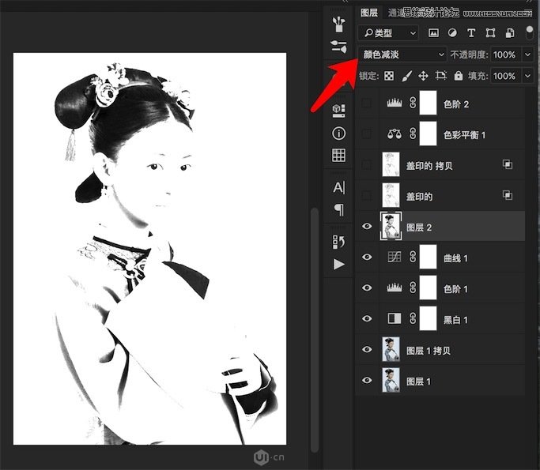Switch to the 图层 tab
This screenshot has width=540, height=470.
[369, 13]
